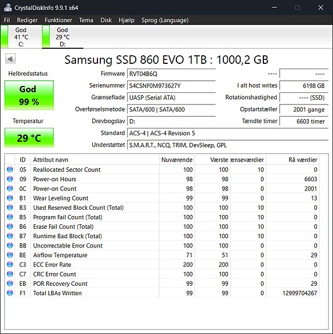Click the green health indicator for drive C:
This screenshot has height=334, width=333.
(x=5, y=37)
